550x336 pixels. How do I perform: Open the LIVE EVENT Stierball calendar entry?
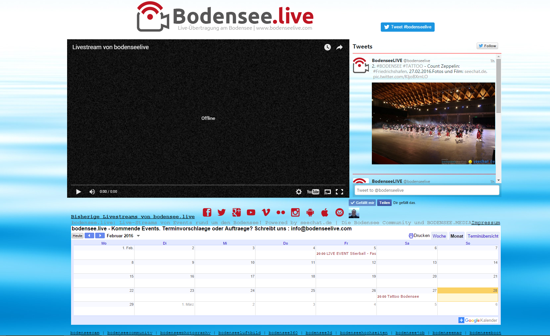(346, 253)
